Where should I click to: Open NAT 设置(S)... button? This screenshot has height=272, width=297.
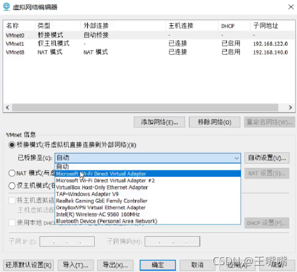pos(267,173)
